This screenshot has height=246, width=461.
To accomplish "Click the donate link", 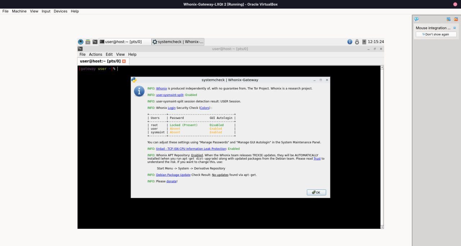I will point(171,181).
